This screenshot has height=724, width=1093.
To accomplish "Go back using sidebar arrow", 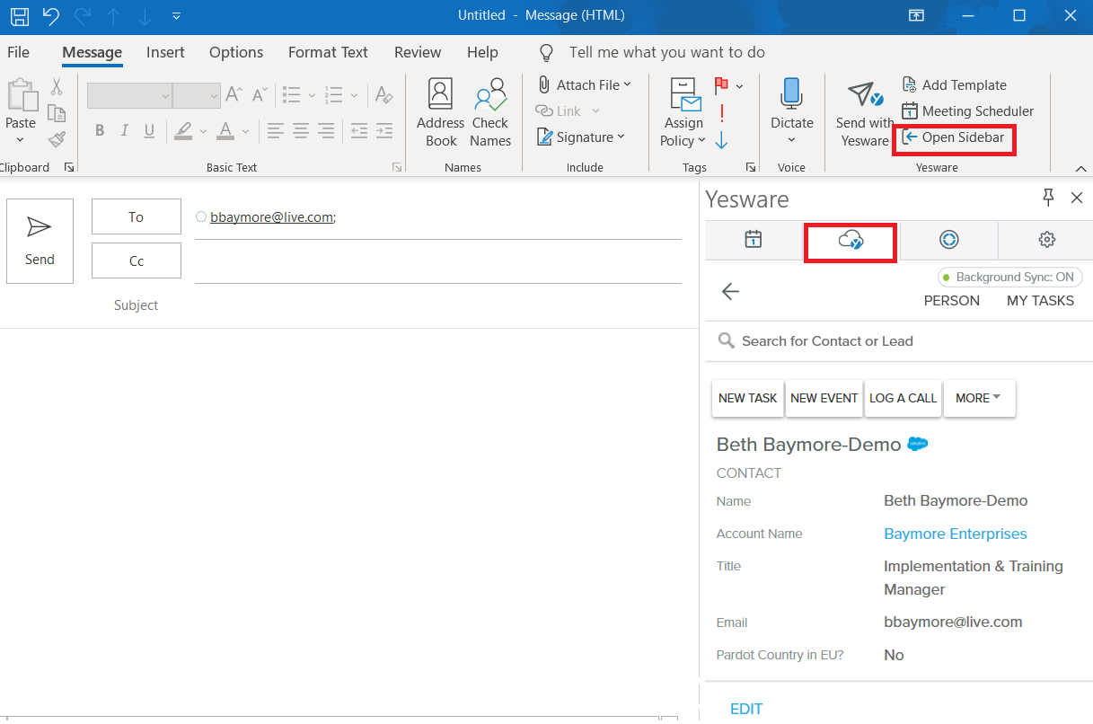I will pyautogui.click(x=730, y=291).
